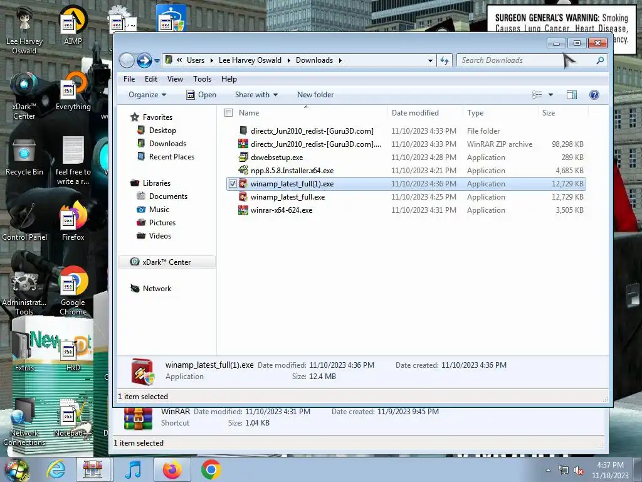Open the view options dropdown arrow
Image resolution: width=642 pixels, height=482 pixels.
pyautogui.click(x=550, y=95)
